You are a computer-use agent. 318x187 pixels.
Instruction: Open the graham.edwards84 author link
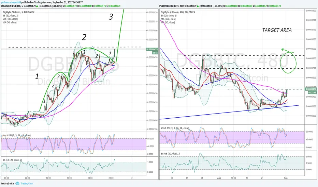click(11, 2)
